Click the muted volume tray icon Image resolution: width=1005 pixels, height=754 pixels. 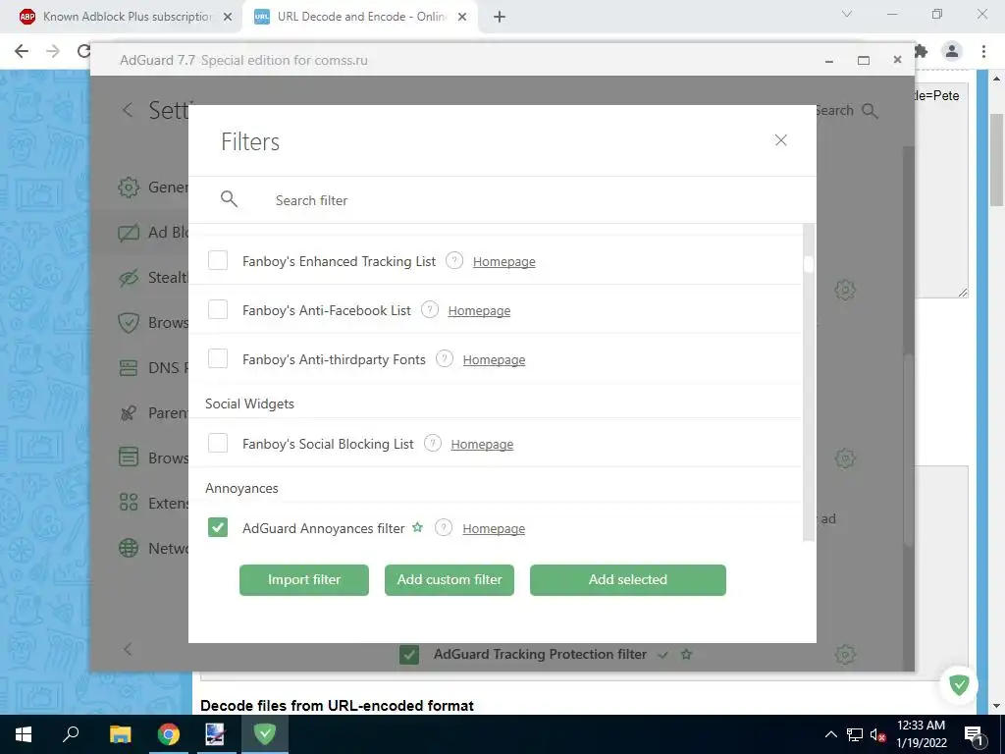[x=877, y=734]
